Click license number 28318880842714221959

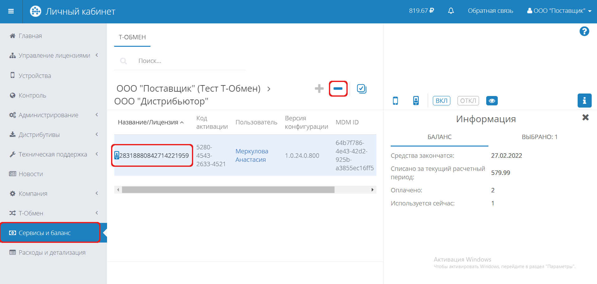pyautogui.click(x=154, y=156)
